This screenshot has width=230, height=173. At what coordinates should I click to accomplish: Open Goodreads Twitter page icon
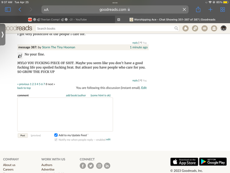(91, 166)
